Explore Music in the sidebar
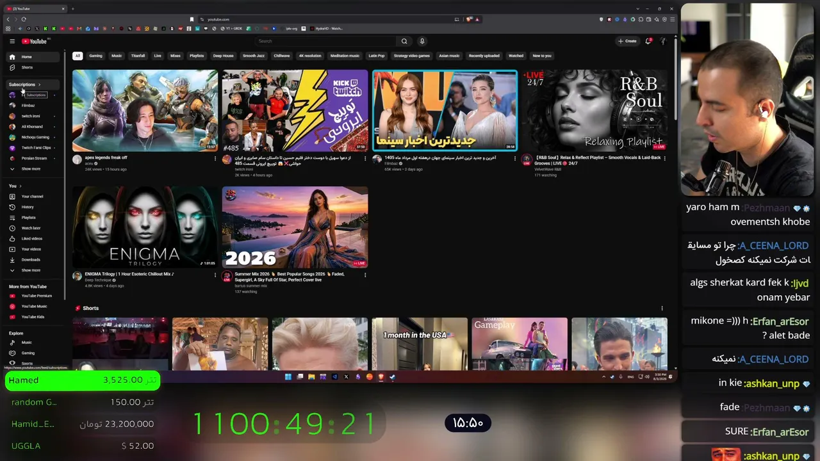This screenshot has height=461, width=820. (32, 343)
